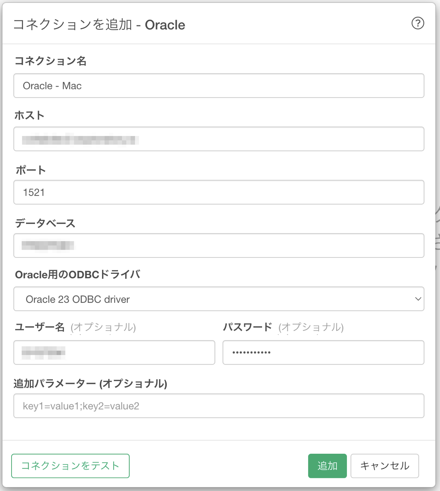Click the green 追加 button

point(327,466)
